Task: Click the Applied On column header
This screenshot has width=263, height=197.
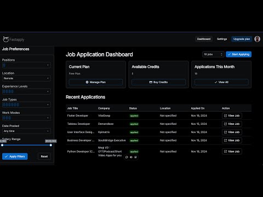Action: tap(198, 108)
